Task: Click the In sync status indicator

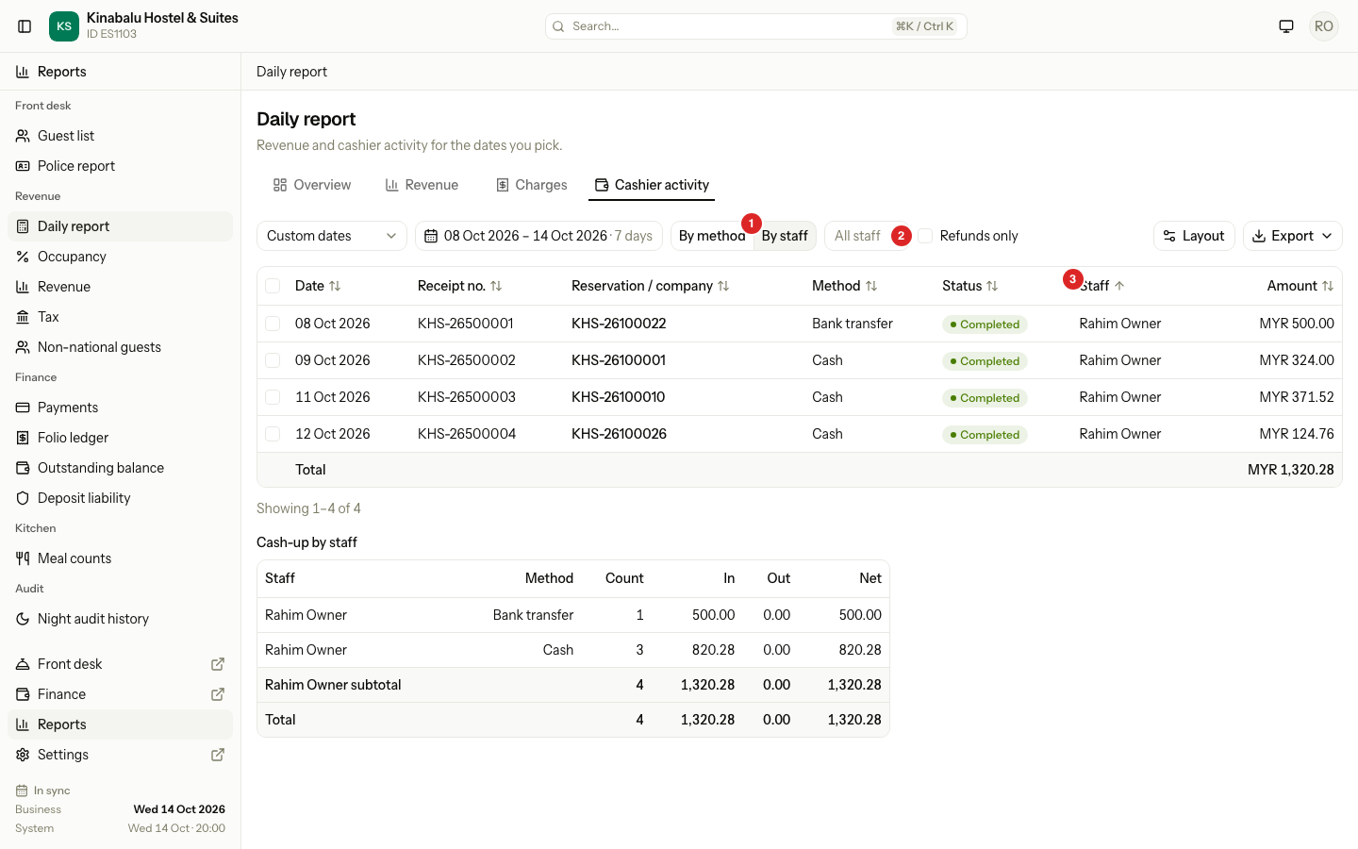Action: point(43,791)
